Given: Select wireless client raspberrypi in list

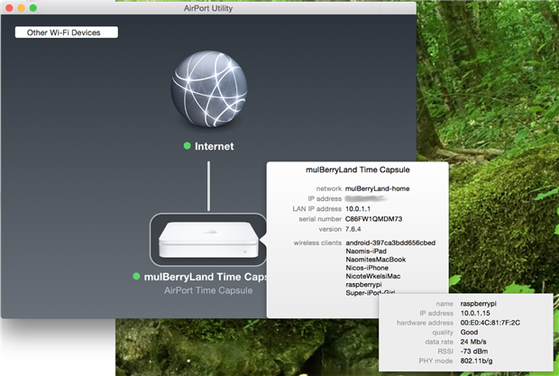Looking at the screenshot, I should pos(363,284).
